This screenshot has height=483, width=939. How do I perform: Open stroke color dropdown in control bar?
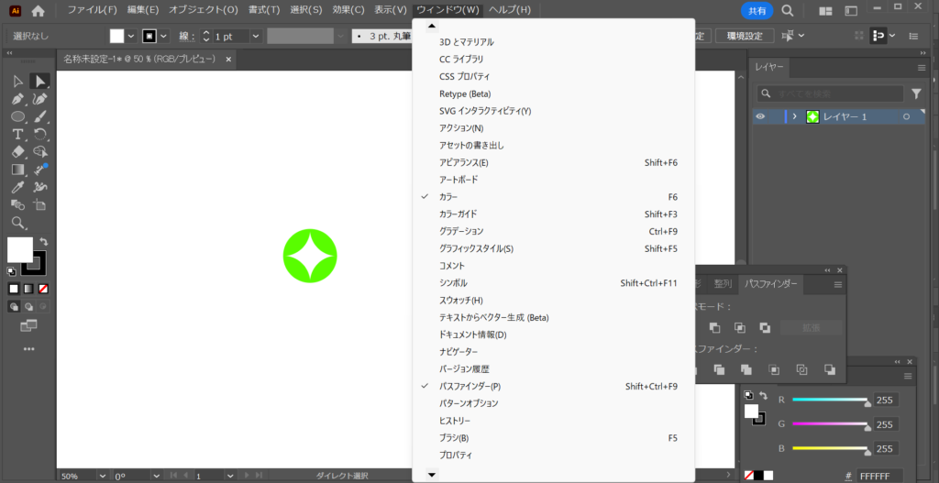tap(163, 36)
